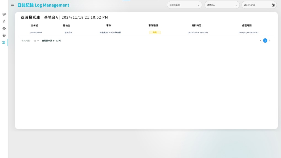Click the lightning bolt sidebar icon
Image resolution: width=281 pixels, height=158 pixels.
(4, 22)
